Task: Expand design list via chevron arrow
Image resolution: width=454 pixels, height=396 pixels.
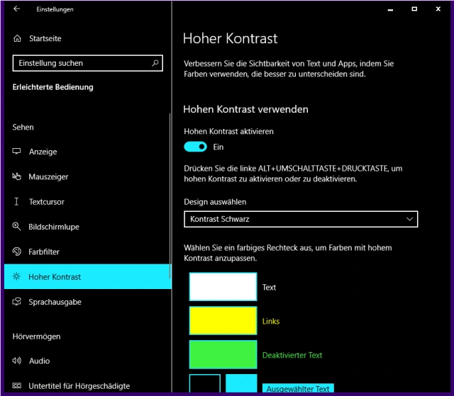Action: (409, 219)
